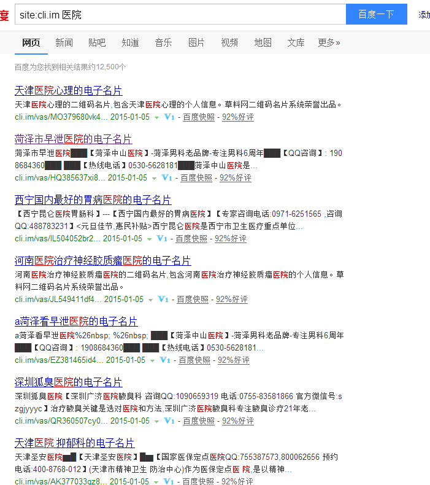430x485 pixels.
Task: Open result a菏泽看早泄医院的电子名片
Action: click(76, 321)
